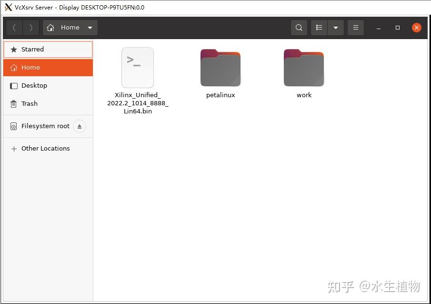This screenshot has height=304, width=431.
Task: Click the Home icon in the path bar
Action: click(x=50, y=28)
